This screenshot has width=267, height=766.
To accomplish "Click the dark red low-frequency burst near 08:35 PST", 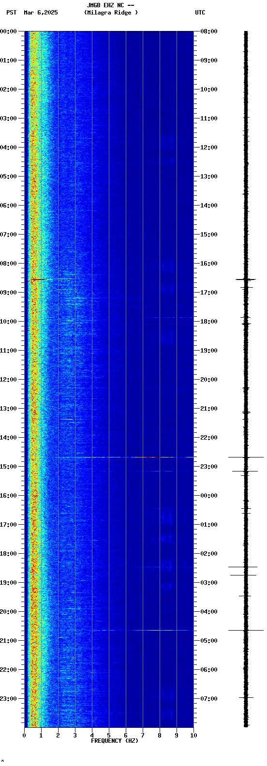I will pyautogui.click(x=39, y=280).
